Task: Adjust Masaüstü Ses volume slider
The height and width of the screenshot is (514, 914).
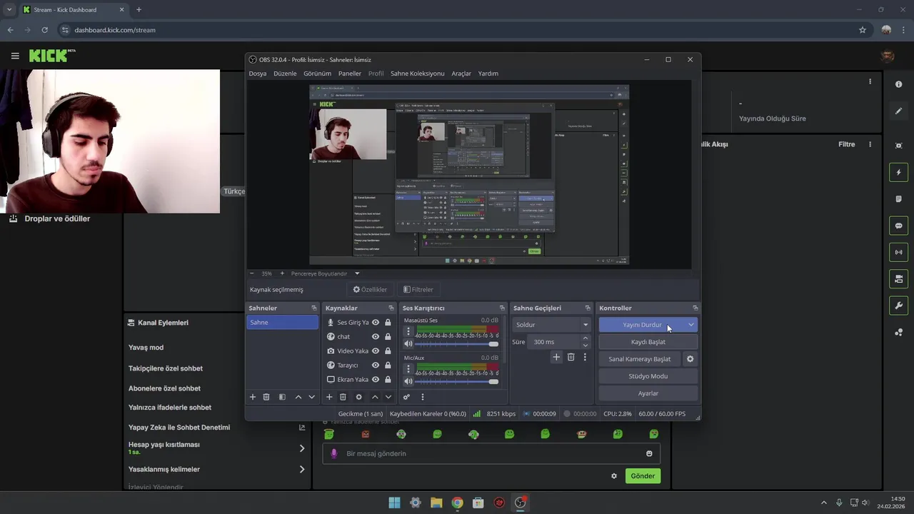Action: point(457,344)
